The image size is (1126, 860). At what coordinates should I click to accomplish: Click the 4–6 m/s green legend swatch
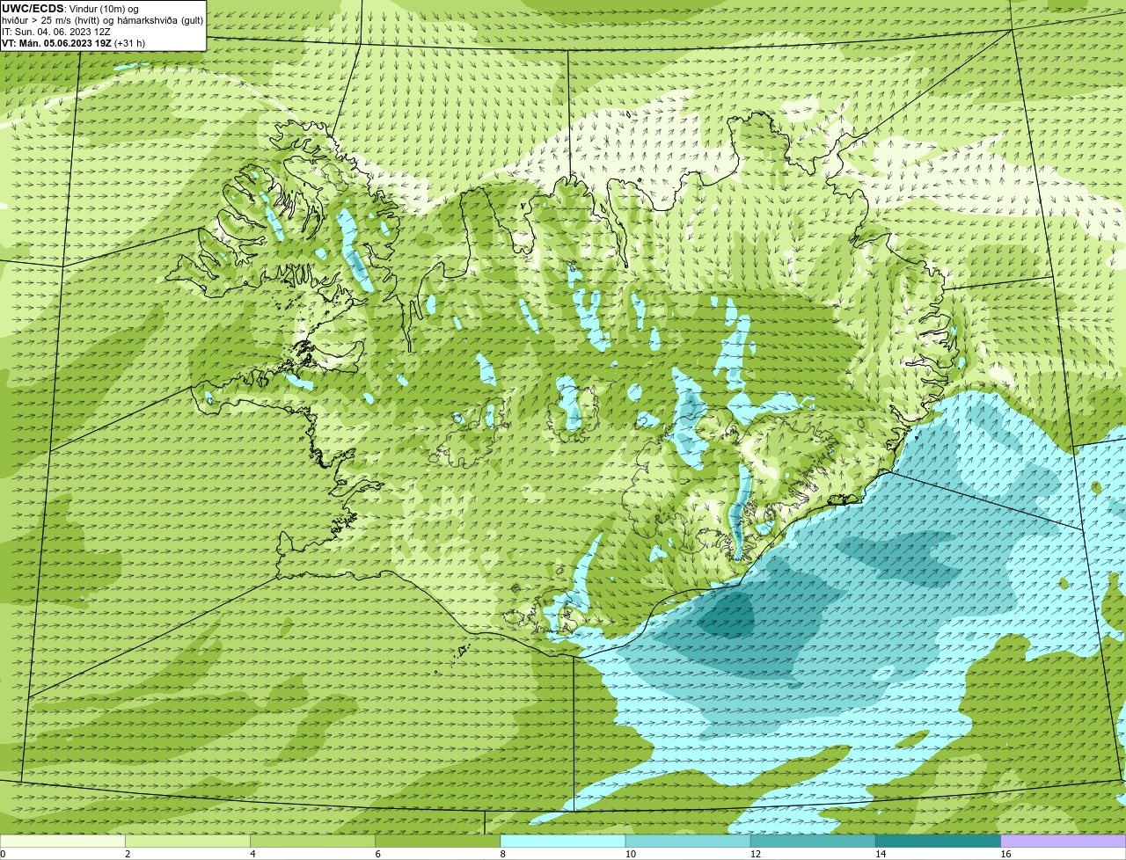point(313,842)
